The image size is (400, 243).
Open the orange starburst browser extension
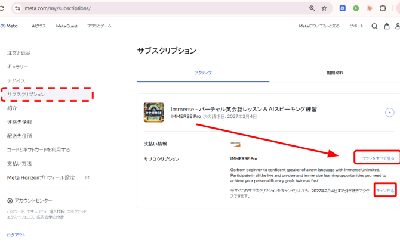(369, 8)
